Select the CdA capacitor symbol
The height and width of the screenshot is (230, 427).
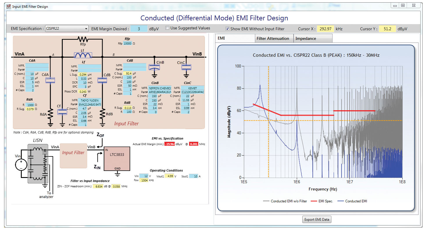[50, 80]
